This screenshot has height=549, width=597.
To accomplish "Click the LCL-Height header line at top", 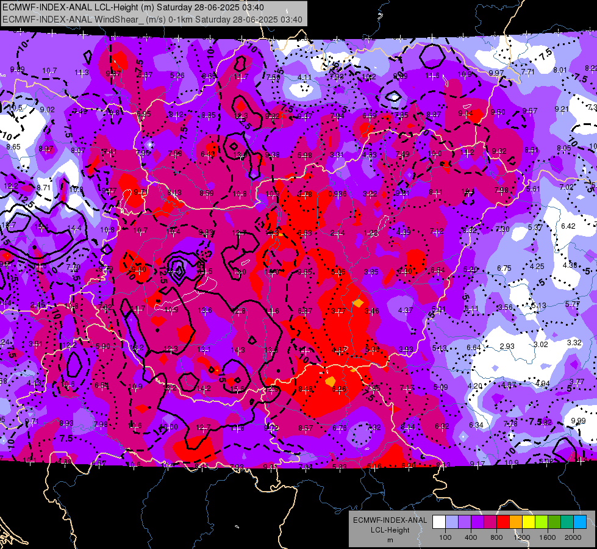I will tap(134, 7).
